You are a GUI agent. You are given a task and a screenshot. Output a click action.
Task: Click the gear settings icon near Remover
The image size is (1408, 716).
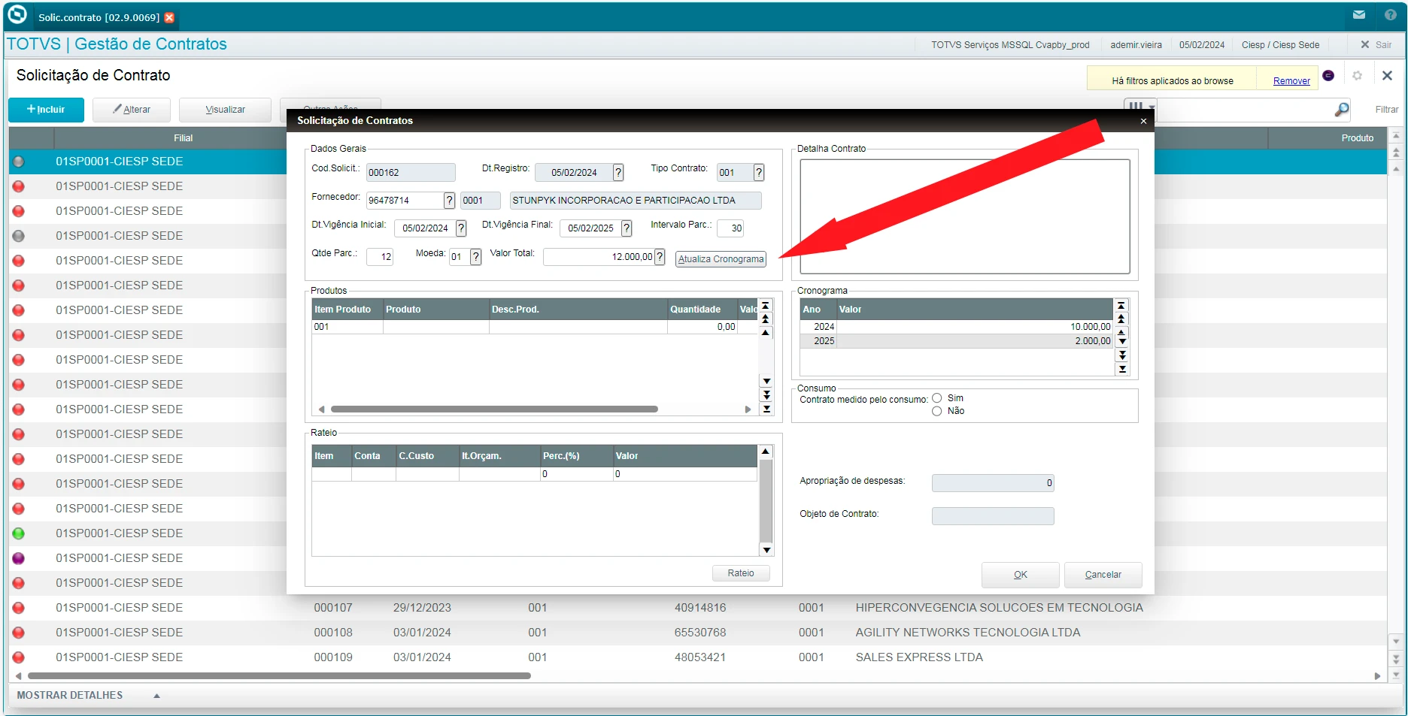click(x=1357, y=76)
